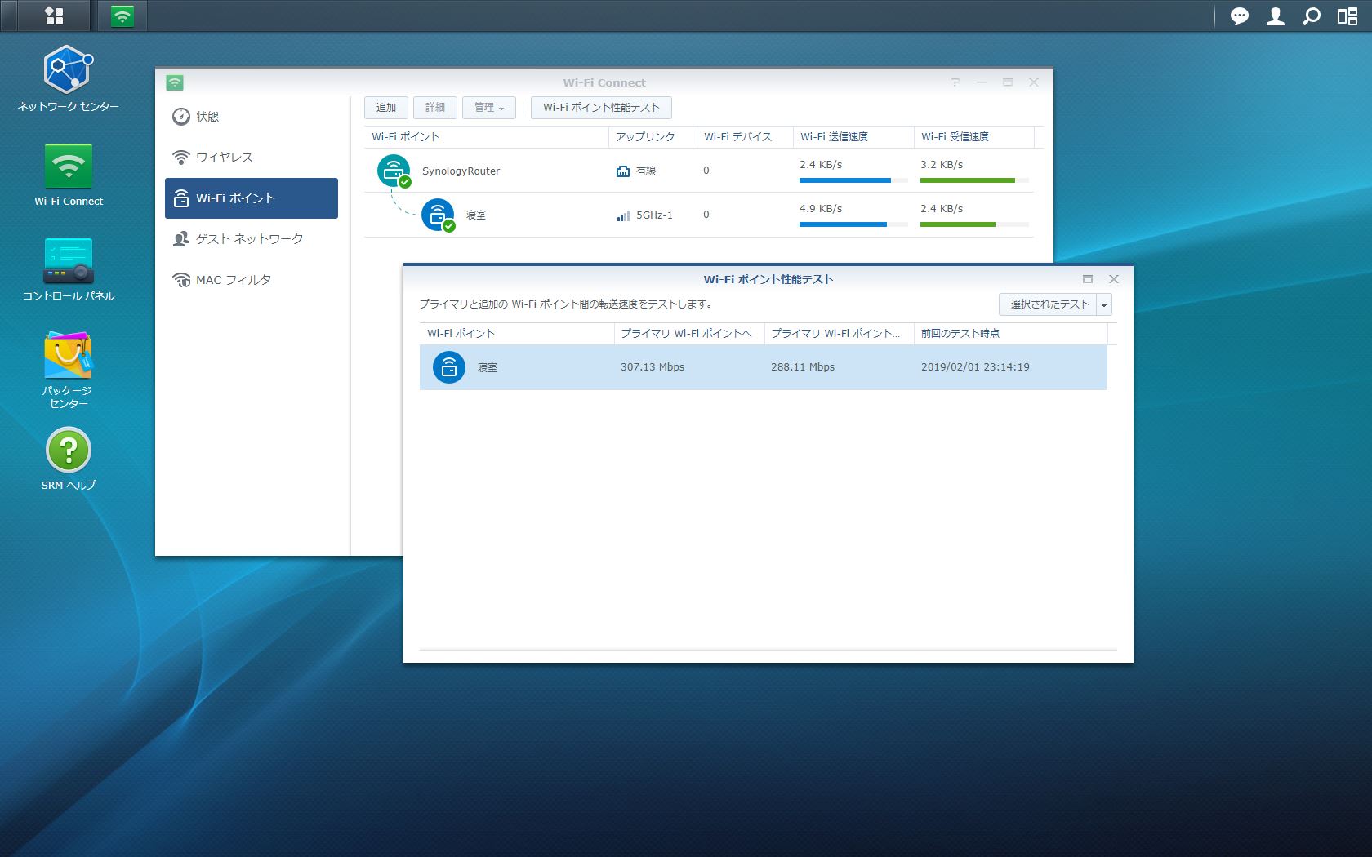This screenshot has width=1372, height=857.
Task: Open Control Panel desktop icon
Action: pyautogui.click(x=69, y=269)
